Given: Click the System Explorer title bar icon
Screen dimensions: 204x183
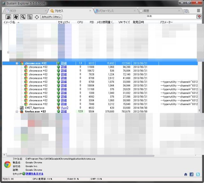Looking at the screenshot, I should (4, 4).
